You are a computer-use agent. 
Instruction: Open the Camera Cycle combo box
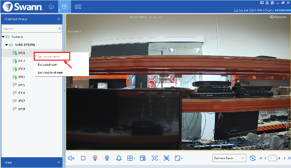click(229, 158)
